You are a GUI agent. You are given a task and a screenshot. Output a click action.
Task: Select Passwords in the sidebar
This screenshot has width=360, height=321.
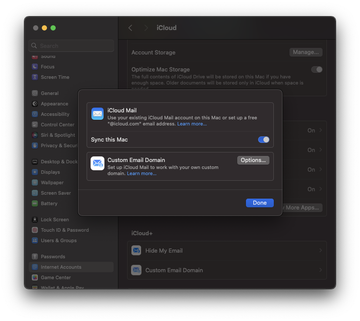pyautogui.click(x=71, y=257)
